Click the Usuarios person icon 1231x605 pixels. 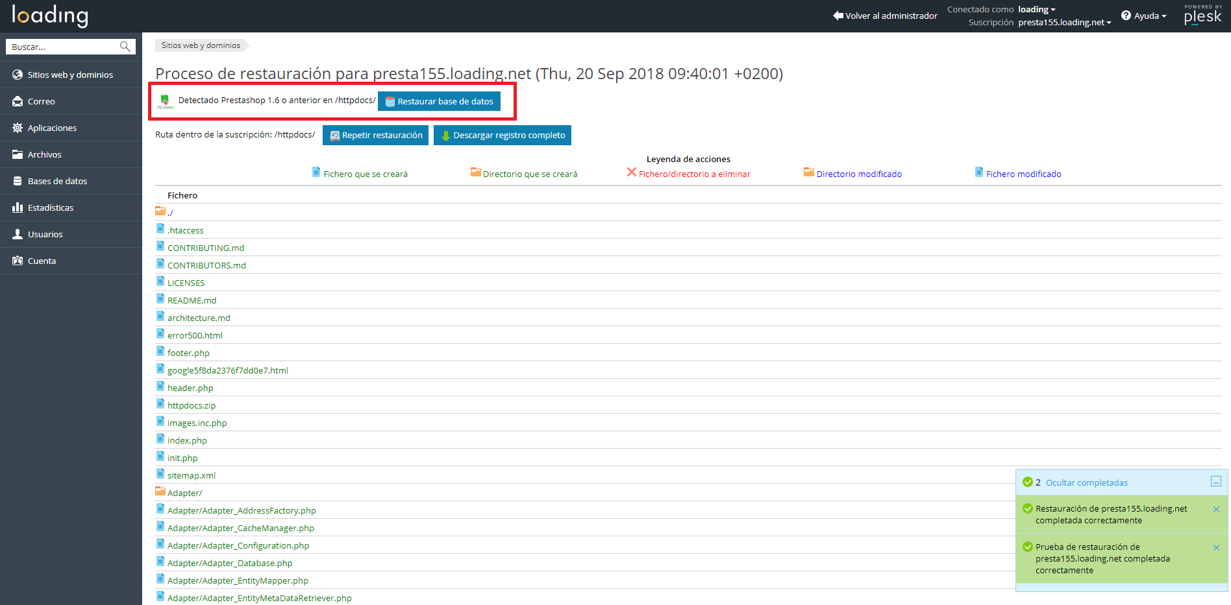tap(18, 234)
